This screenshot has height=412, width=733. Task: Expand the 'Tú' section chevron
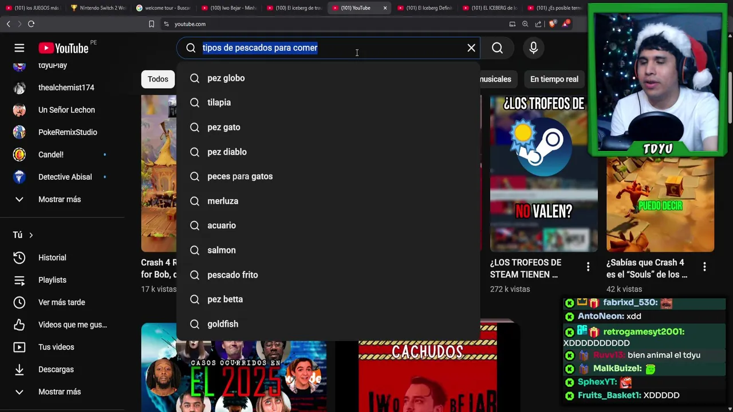click(31, 235)
